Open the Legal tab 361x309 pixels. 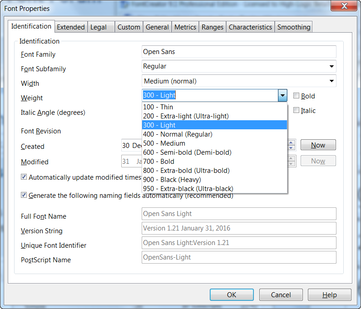(101, 27)
